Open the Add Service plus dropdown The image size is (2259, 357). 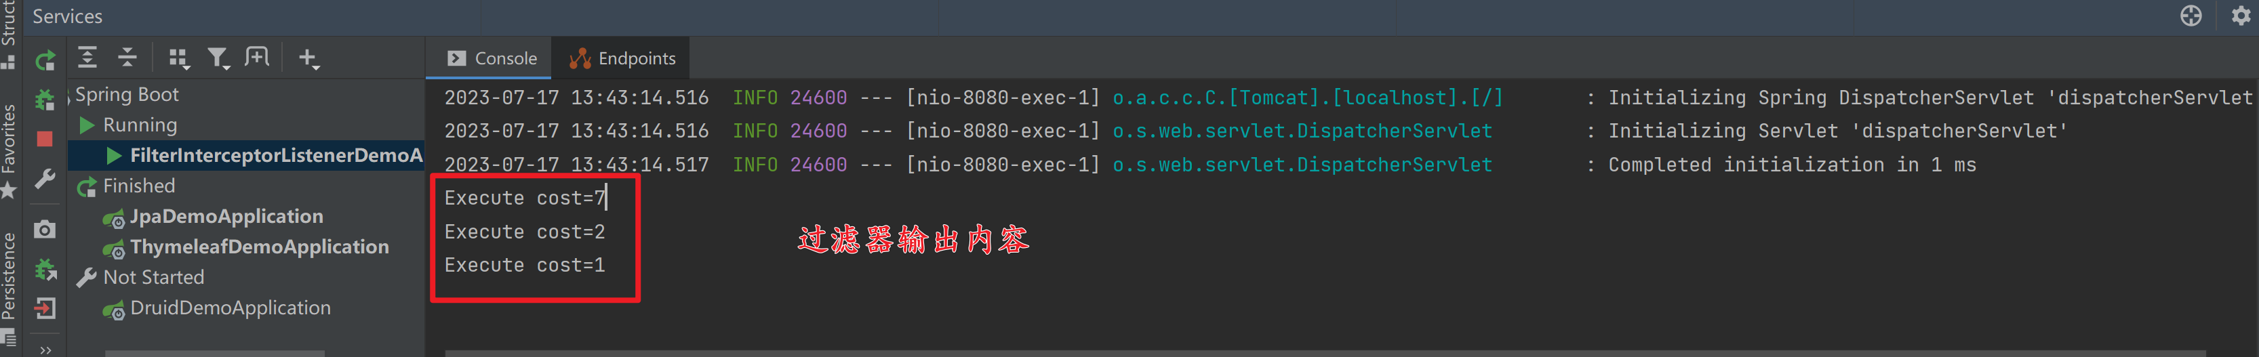click(308, 59)
